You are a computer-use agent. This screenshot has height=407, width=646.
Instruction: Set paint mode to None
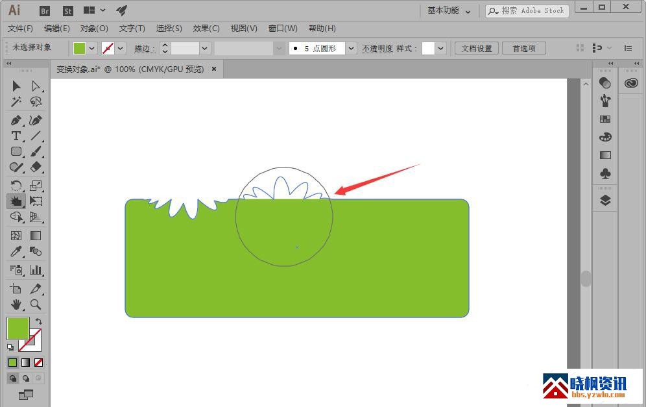coord(38,362)
